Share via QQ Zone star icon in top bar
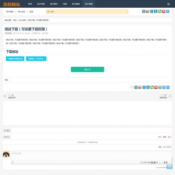175x175 pixels. click(144, 12)
